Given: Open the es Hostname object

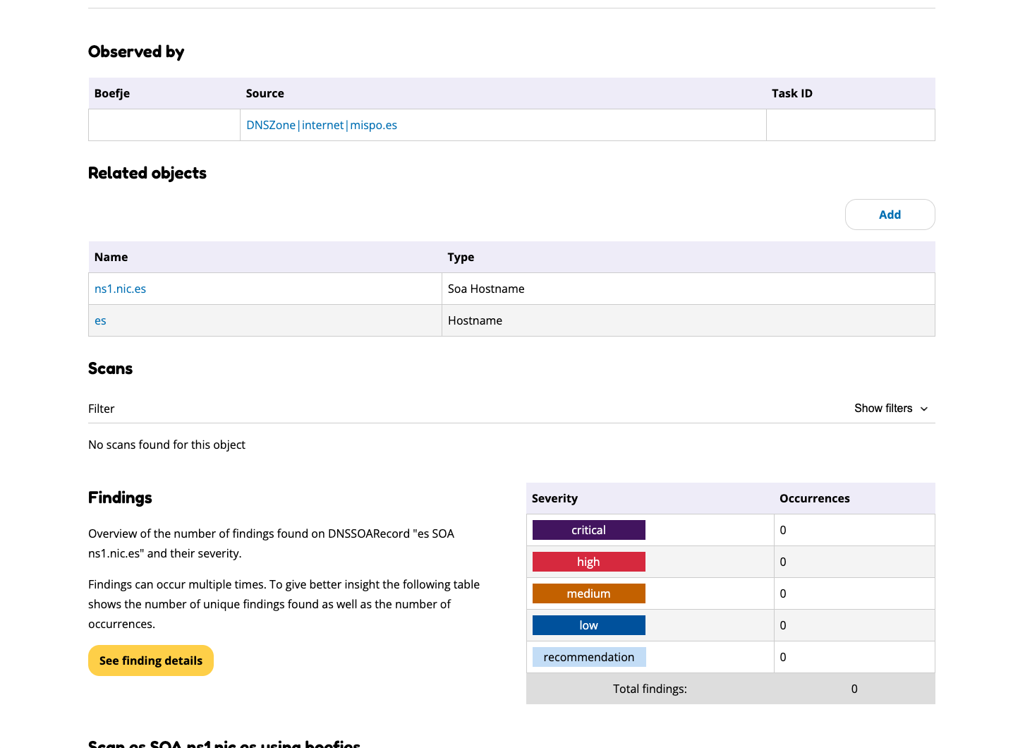Looking at the screenshot, I should coord(100,320).
